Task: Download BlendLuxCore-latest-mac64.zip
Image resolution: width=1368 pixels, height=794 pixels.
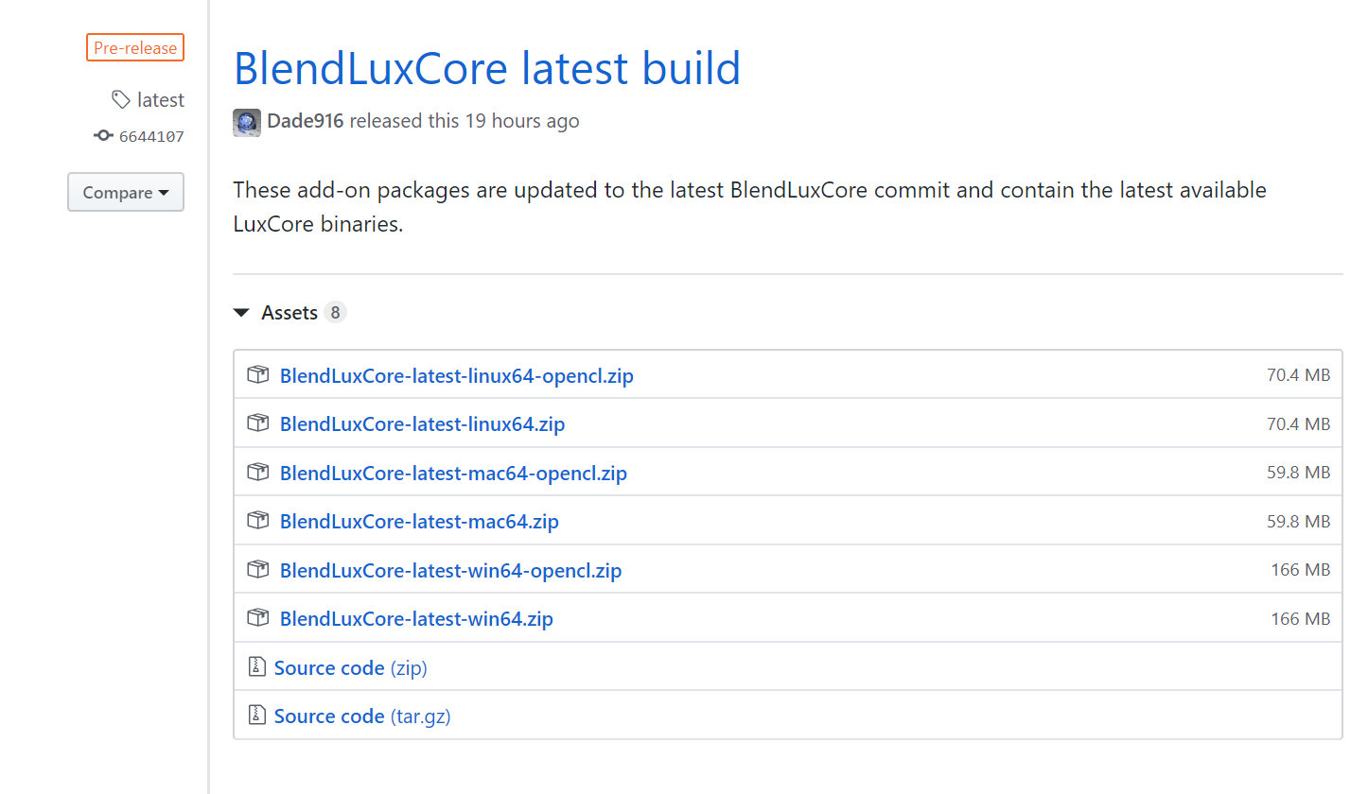Action: 419,521
